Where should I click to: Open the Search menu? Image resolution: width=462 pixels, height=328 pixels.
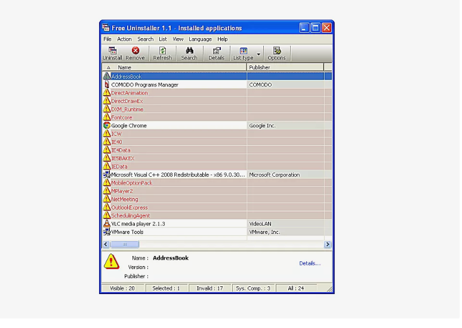point(145,39)
